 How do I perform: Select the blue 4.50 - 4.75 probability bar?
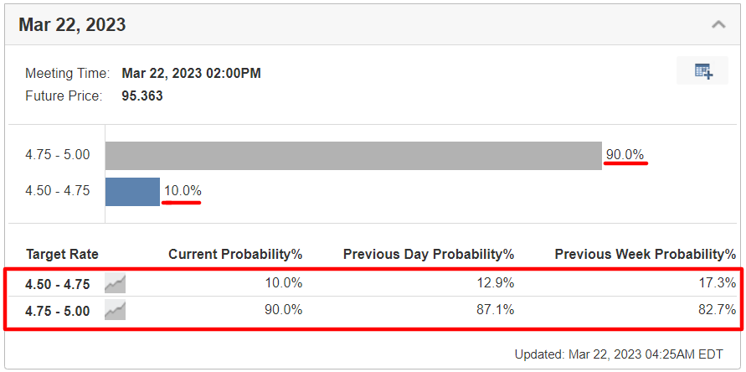[133, 192]
